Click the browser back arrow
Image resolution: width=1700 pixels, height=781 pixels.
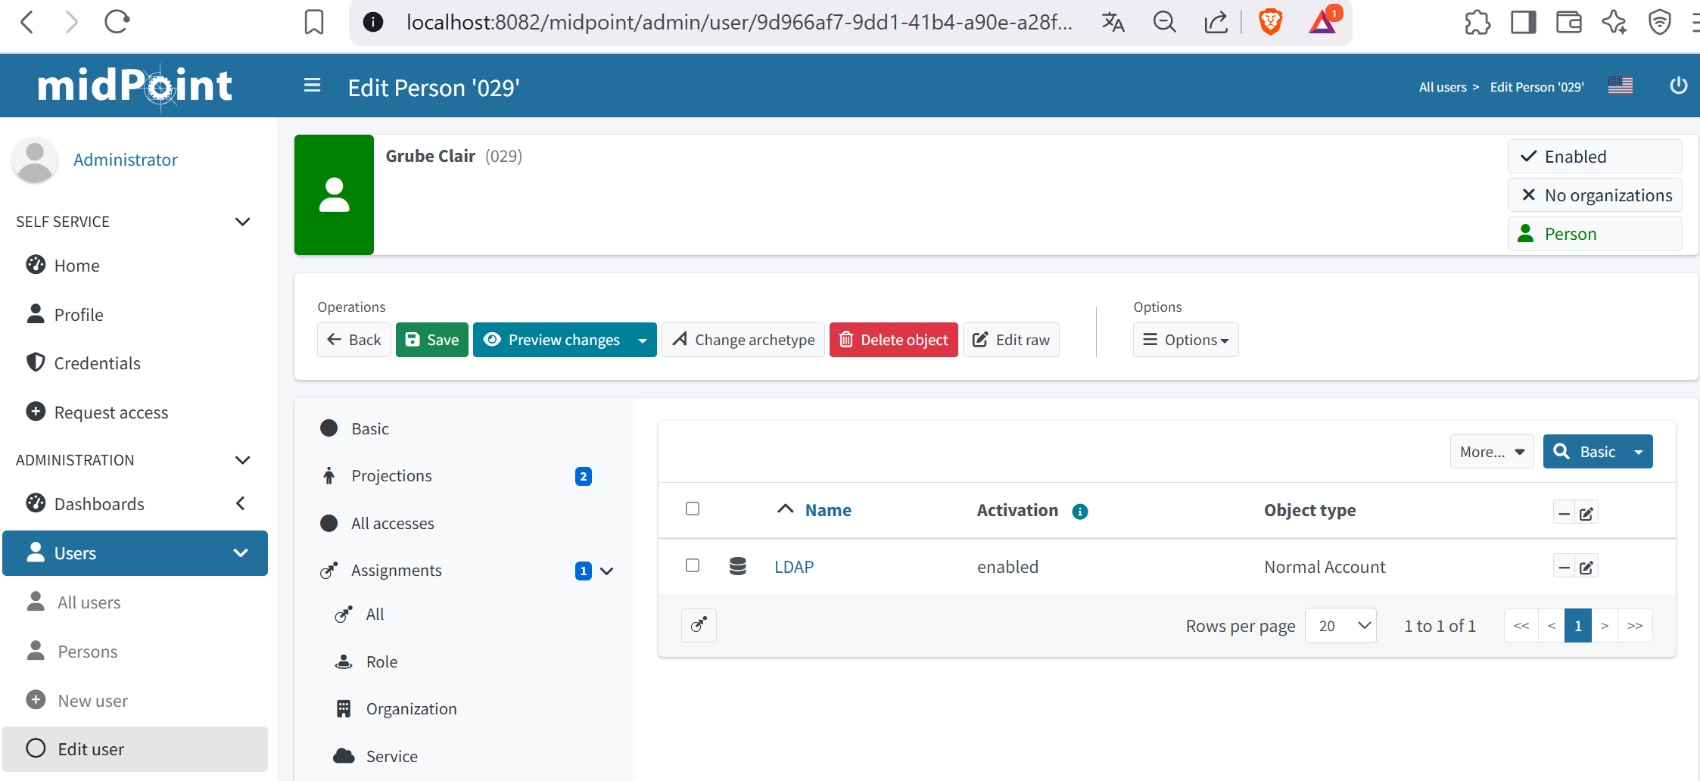point(27,22)
